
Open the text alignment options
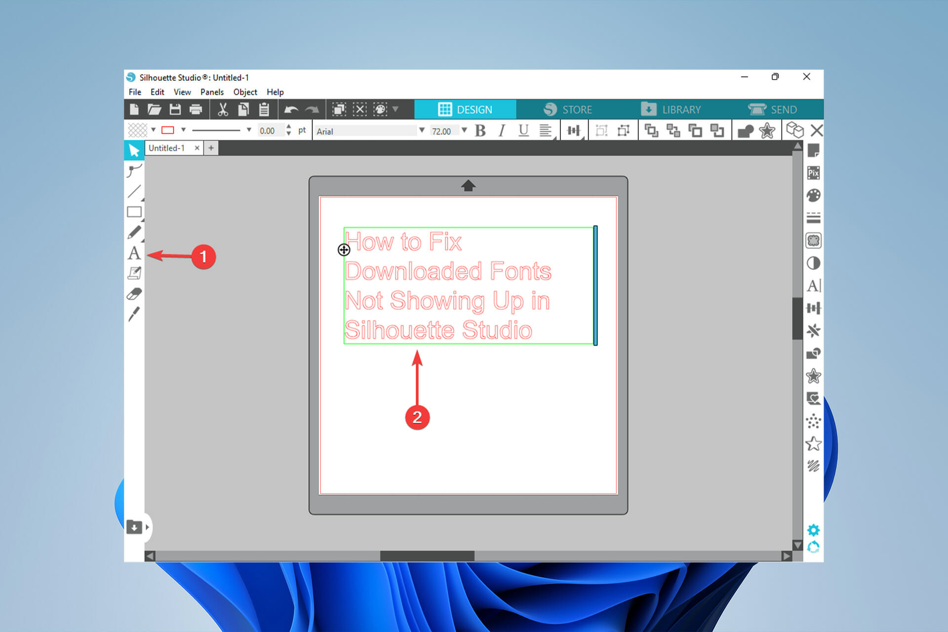[546, 130]
